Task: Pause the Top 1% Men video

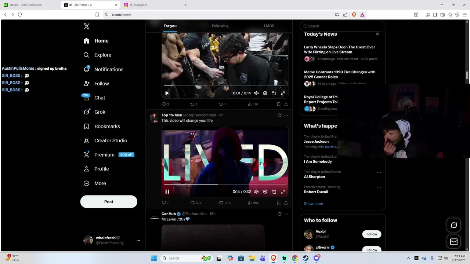Action: [x=167, y=192]
